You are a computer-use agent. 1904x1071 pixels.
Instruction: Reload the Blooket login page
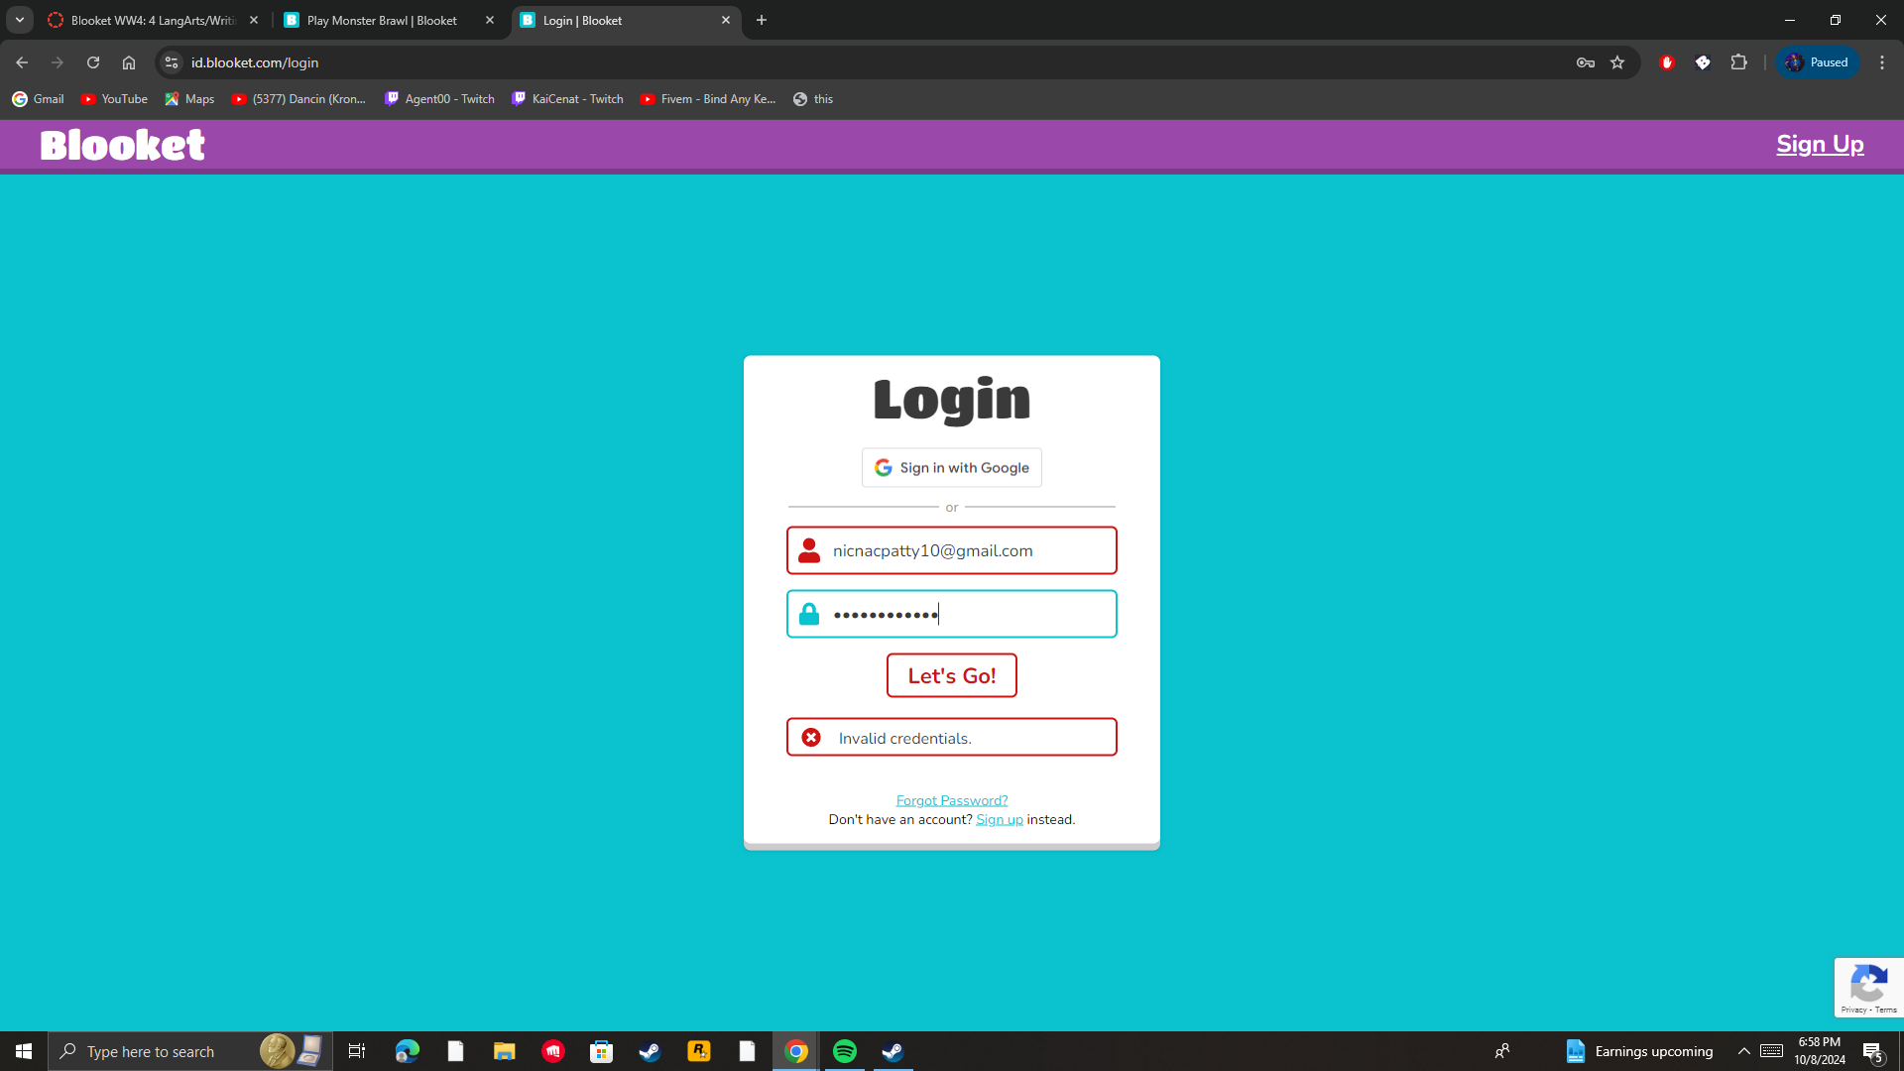click(x=93, y=62)
